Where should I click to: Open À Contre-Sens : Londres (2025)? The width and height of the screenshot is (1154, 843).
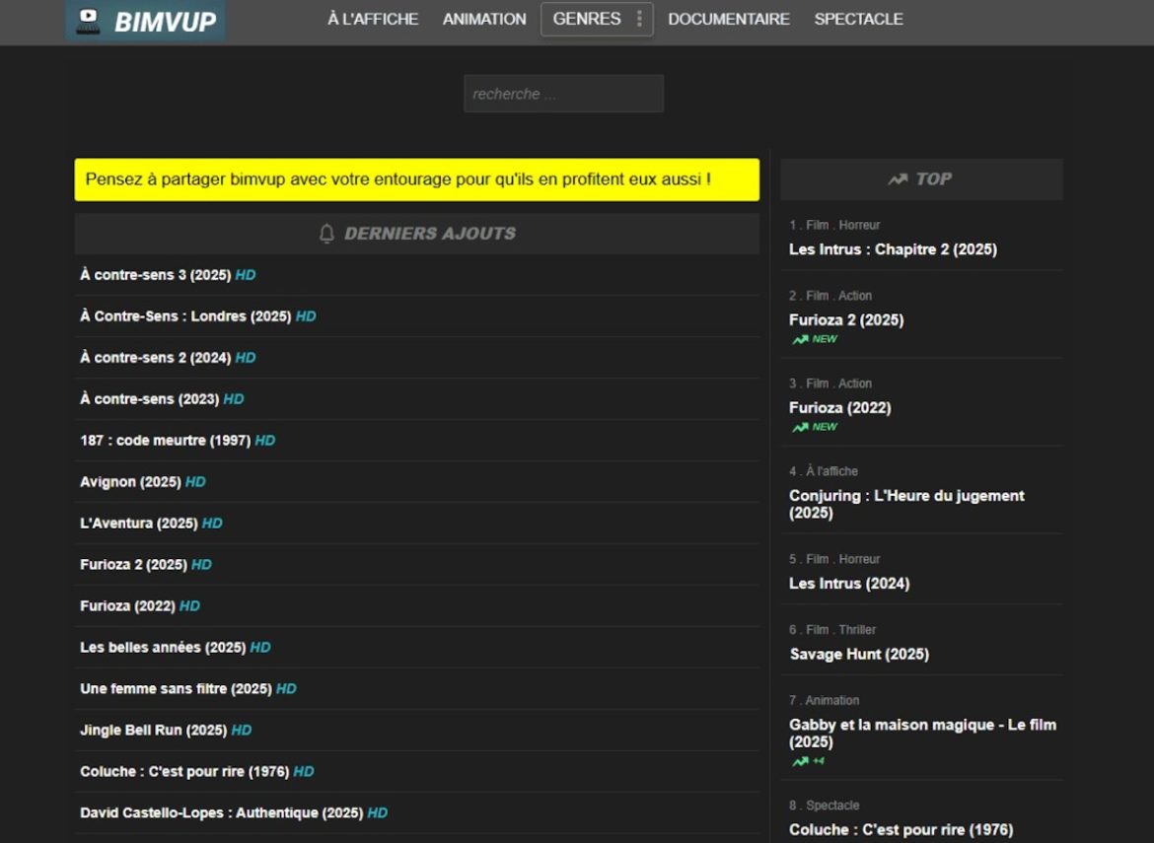(x=185, y=316)
